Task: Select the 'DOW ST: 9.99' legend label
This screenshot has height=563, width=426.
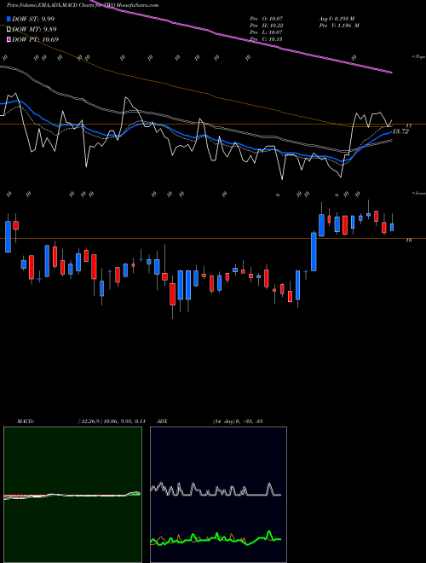Action: click(33, 19)
